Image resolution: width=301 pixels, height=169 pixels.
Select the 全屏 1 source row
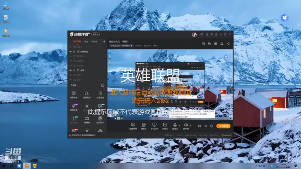[87, 70]
